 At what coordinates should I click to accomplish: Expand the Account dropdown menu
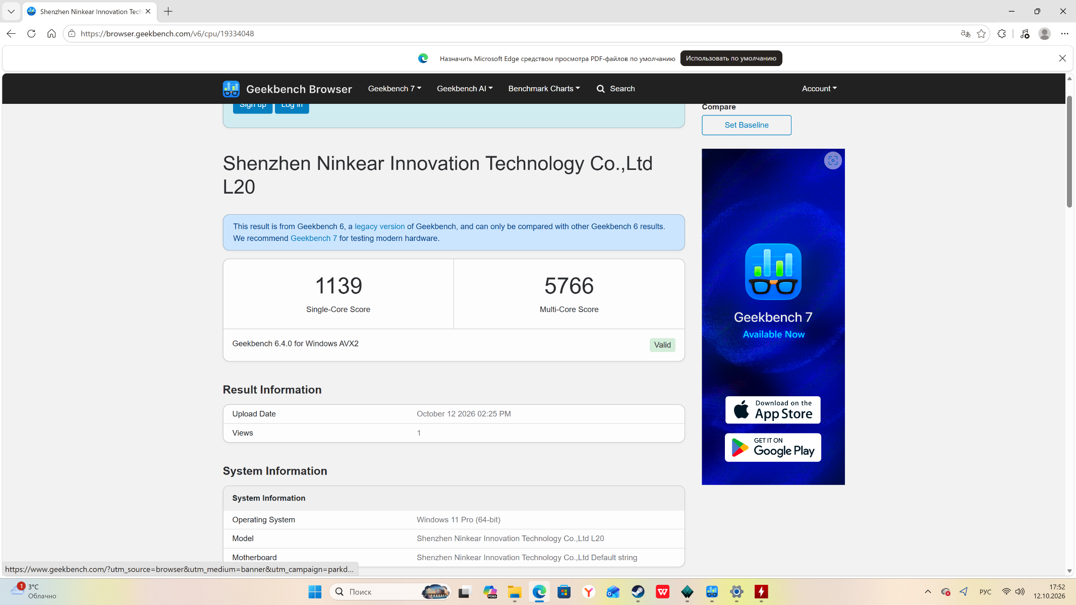[x=819, y=89]
